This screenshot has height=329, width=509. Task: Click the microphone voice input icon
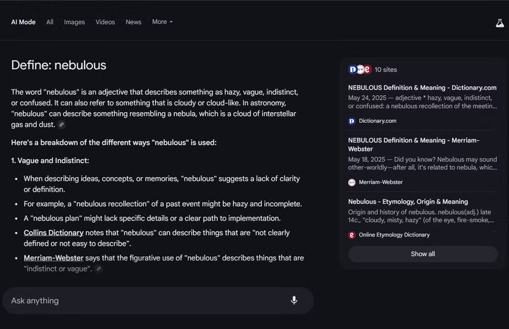[x=294, y=300]
